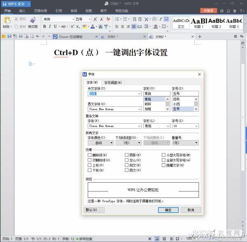Open the 下划线线型(U) dropdown

(129, 143)
